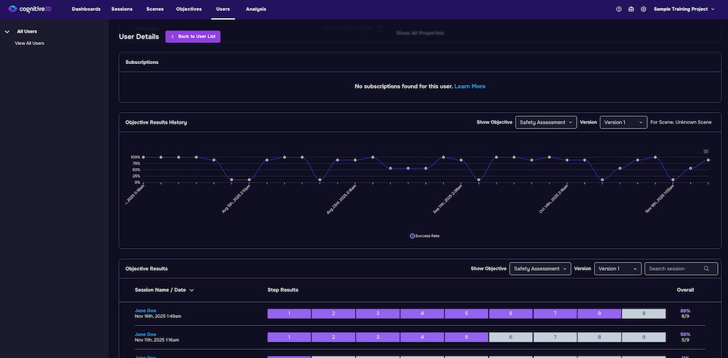Click the Back to User List button

point(192,36)
